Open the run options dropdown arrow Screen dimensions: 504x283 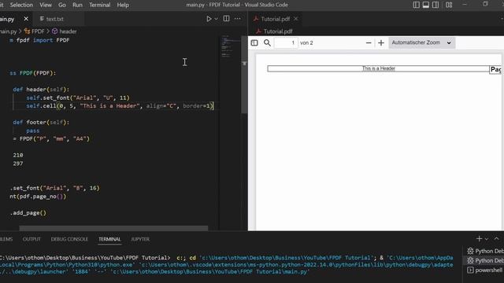coord(217,19)
